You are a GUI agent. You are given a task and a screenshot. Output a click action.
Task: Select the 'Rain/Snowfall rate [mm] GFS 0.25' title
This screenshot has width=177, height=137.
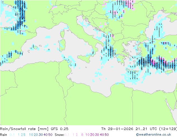34,129
